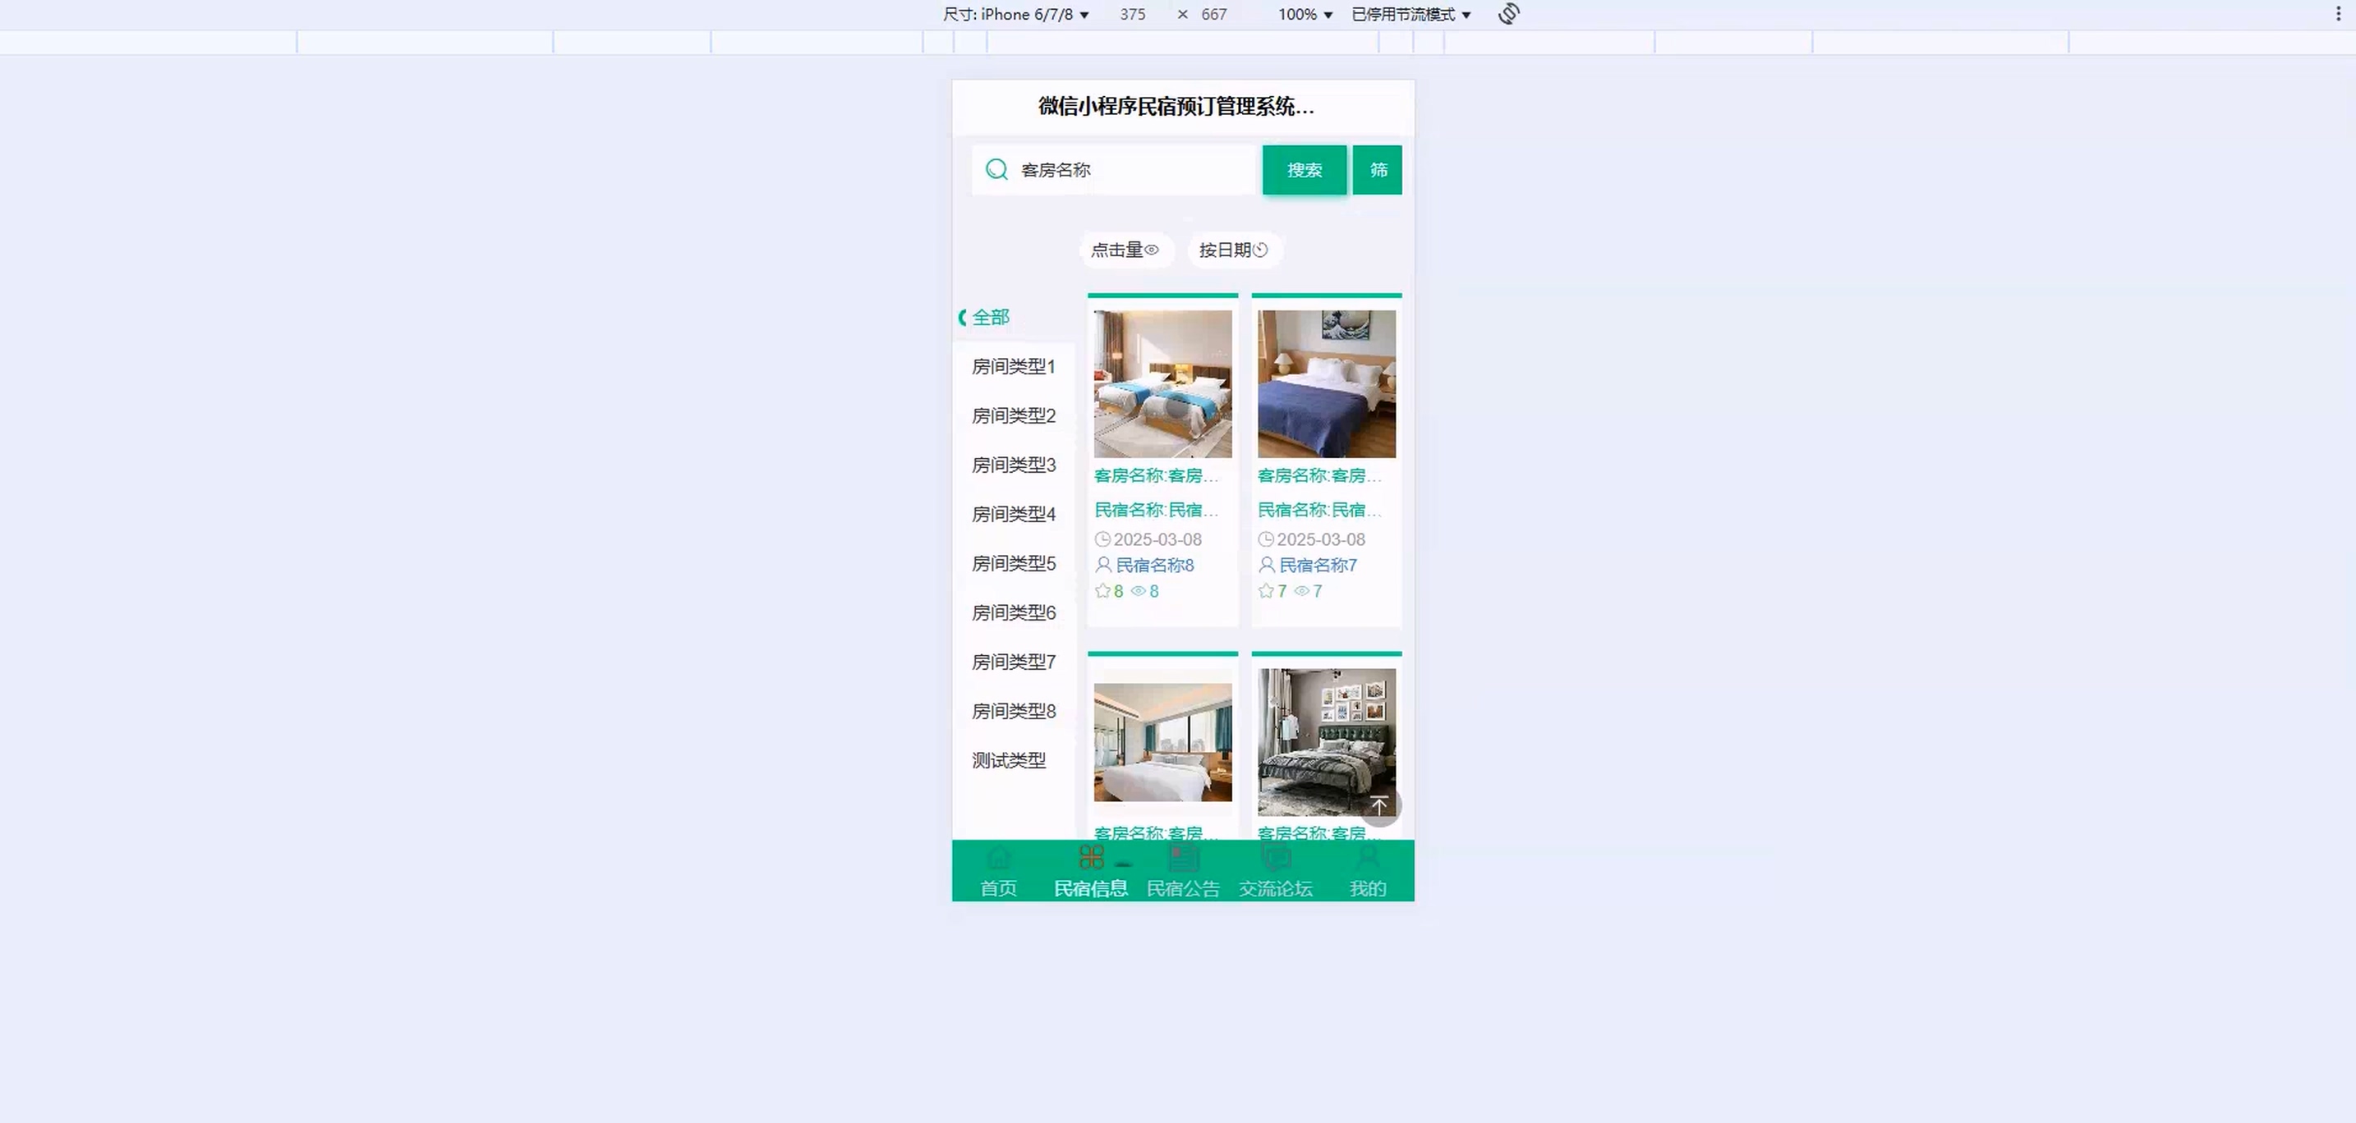Open the blue-blanket bedroom thumbnail

click(x=1326, y=384)
